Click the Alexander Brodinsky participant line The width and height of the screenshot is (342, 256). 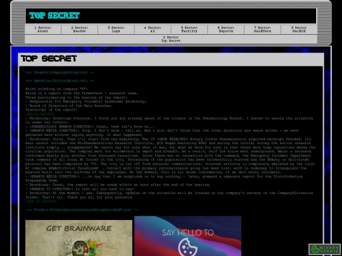[85, 101]
